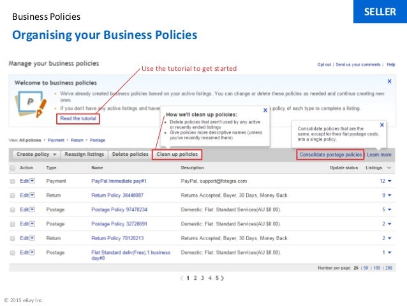This screenshot has width=407, height=306.
Task: Expand listings arrow next to count 1
Action: pos(389,252)
